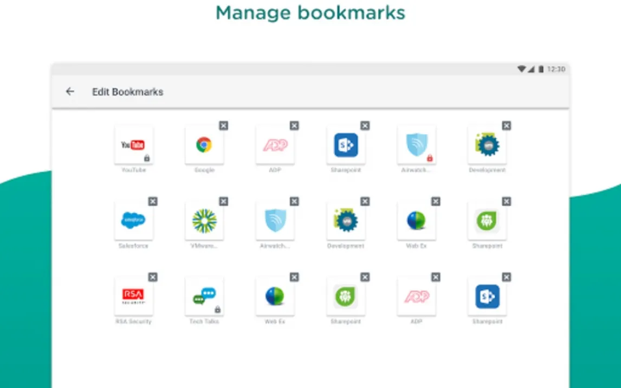Click the lock badge on YouTube bookmark

pos(147,158)
